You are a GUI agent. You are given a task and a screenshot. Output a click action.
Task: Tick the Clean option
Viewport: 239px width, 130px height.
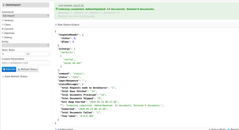pyautogui.click(x=3, y=25)
